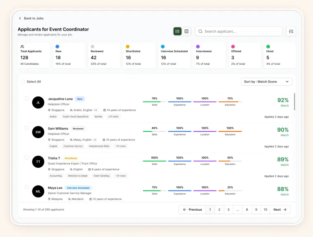Click Maya Loo's 25% Education bar

(x=230, y=191)
